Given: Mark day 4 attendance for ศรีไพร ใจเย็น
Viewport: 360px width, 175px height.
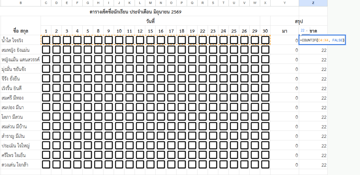Looking at the screenshot, I should click(x=77, y=155).
